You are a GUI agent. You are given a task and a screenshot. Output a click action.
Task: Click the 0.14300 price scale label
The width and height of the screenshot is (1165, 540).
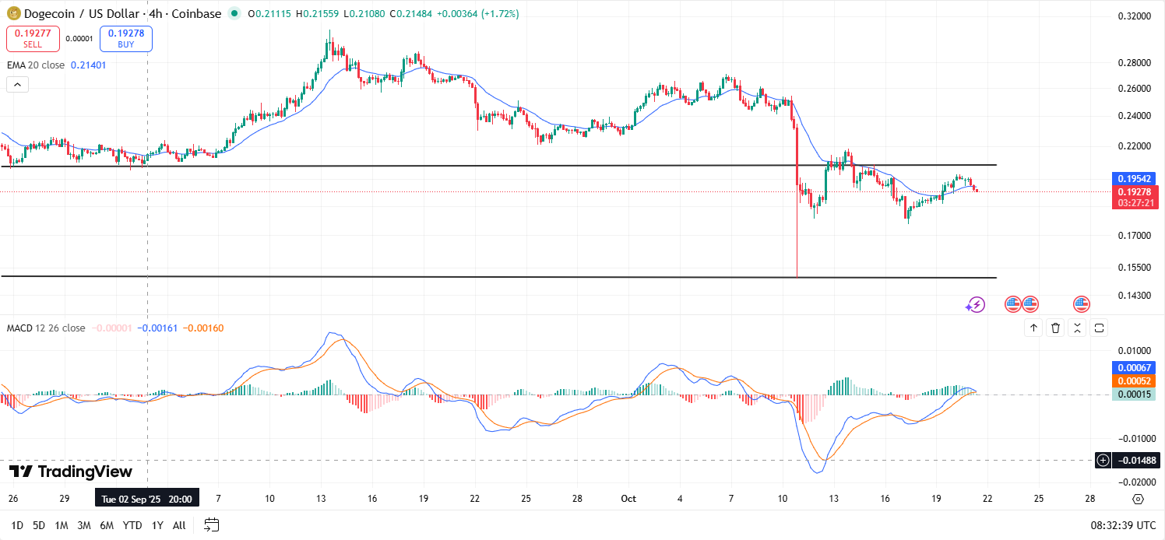pyautogui.click(x=1134, y=295)
